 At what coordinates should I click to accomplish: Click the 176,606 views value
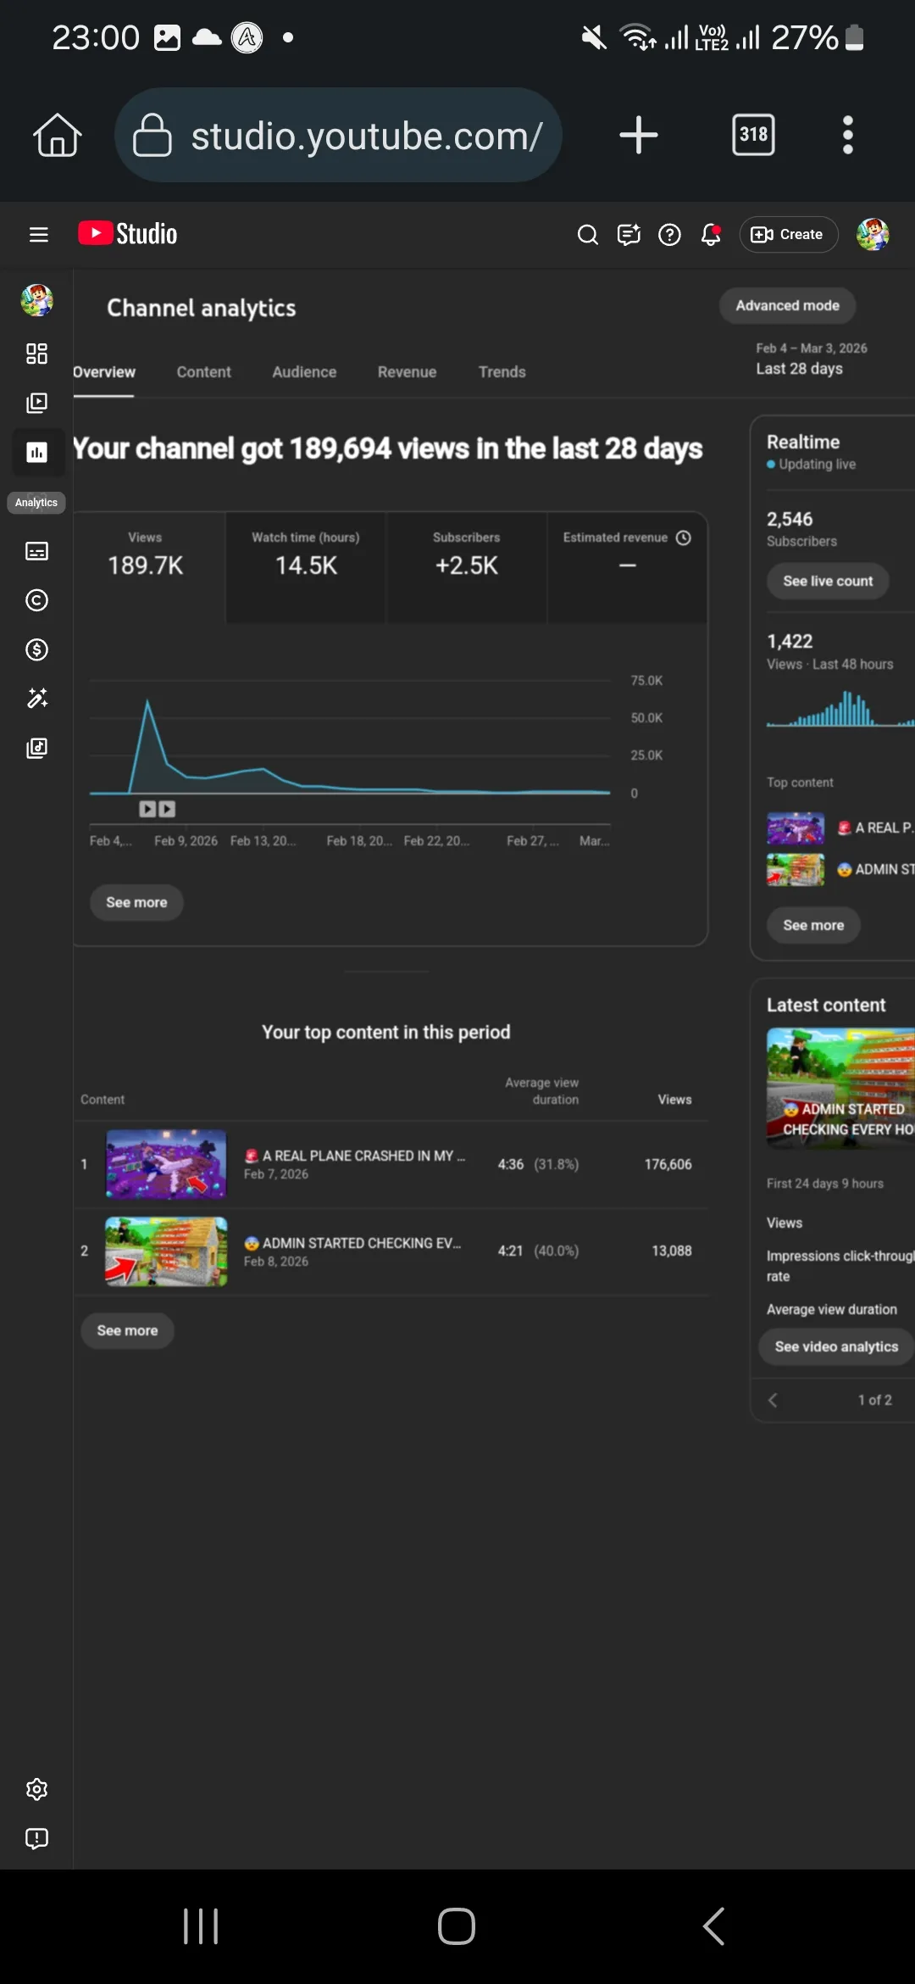[x=668, y=1164]
